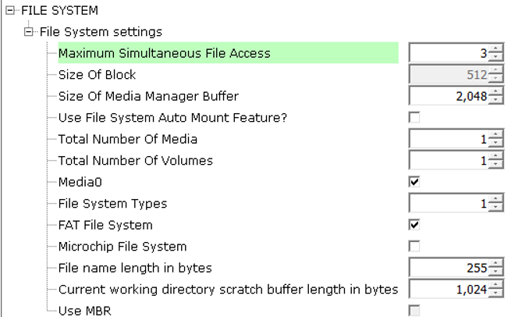Image resolution: width=529 pixels, height=317 pixels.
Task: Uncheck the FAT File System checkbox
Action: pyautogui.click(x=414, y=225)
